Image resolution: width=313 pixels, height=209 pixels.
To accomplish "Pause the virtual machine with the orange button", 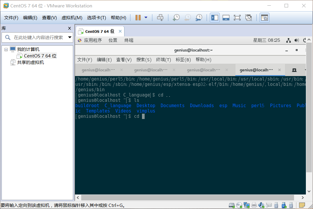I will click(x=138, y=17).
